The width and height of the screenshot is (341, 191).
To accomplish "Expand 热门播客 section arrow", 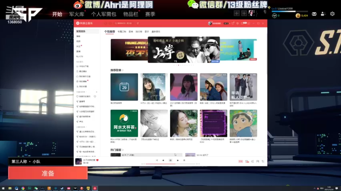I will point(123,150).
